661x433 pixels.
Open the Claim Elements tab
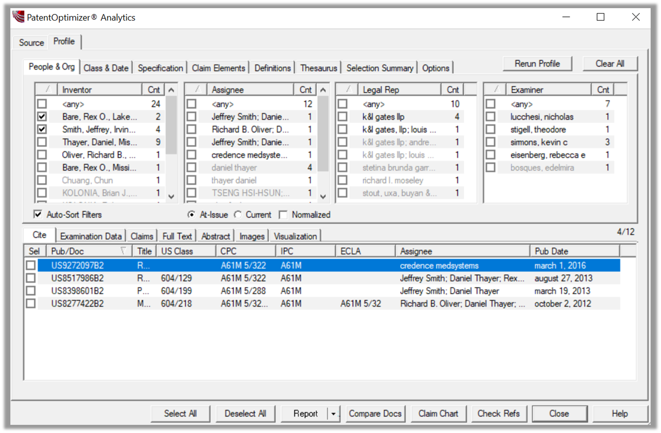[218, 68]
